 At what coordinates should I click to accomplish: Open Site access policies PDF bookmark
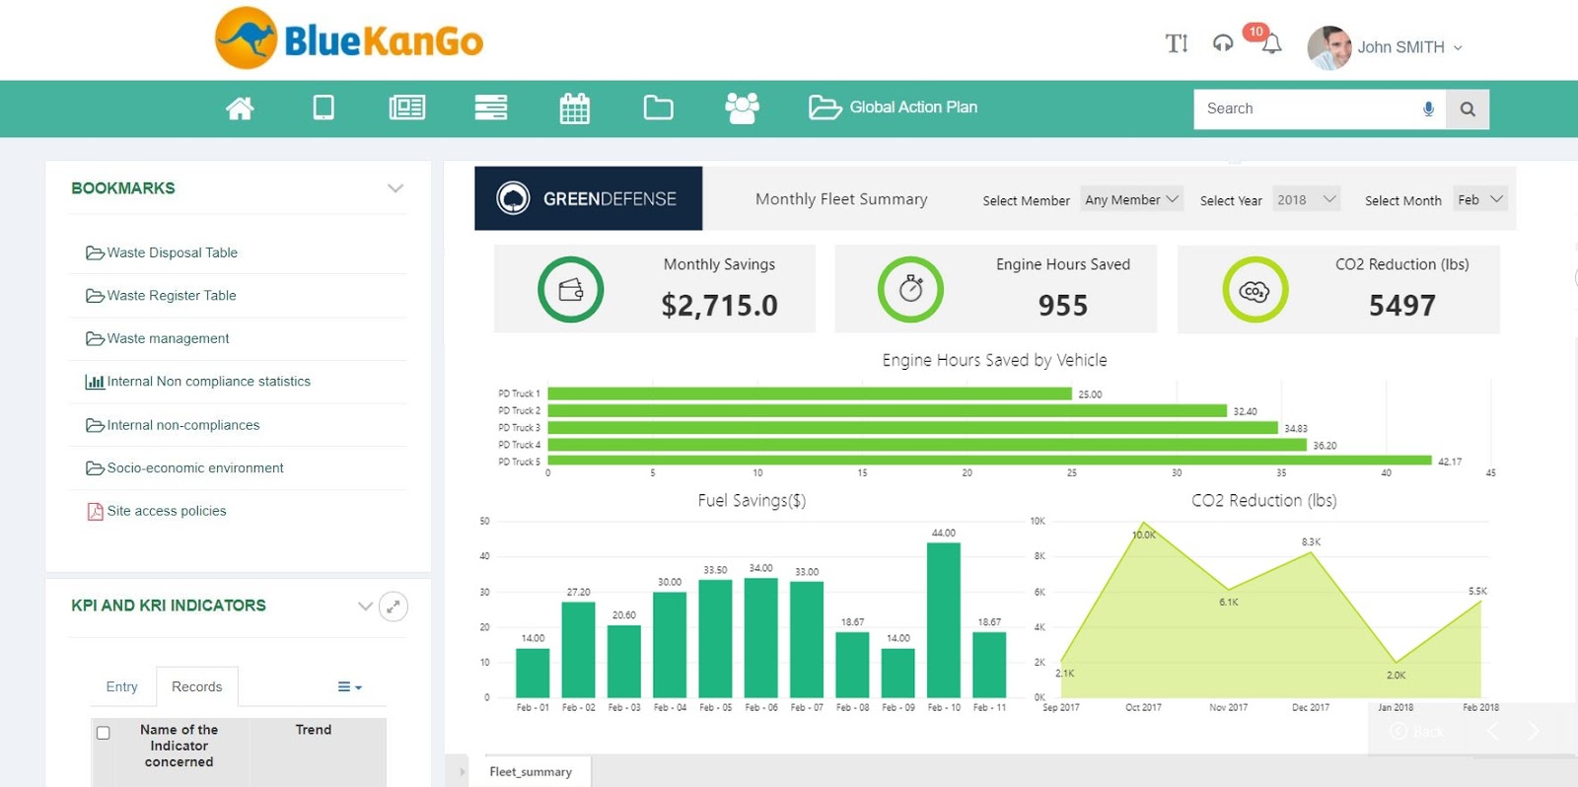[167, 511]
